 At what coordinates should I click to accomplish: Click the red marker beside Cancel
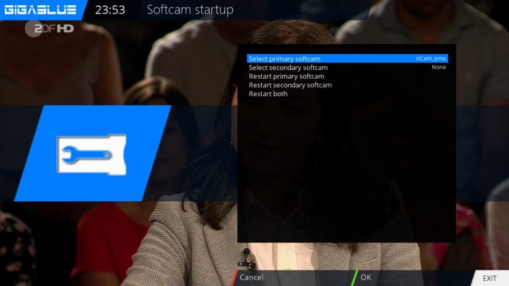pos(233,277)
